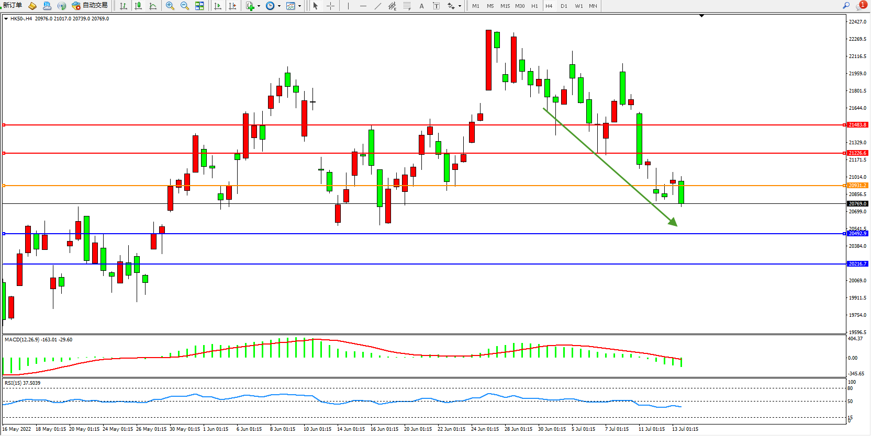Expand the periodicity clock dropdown arrow

279,6
